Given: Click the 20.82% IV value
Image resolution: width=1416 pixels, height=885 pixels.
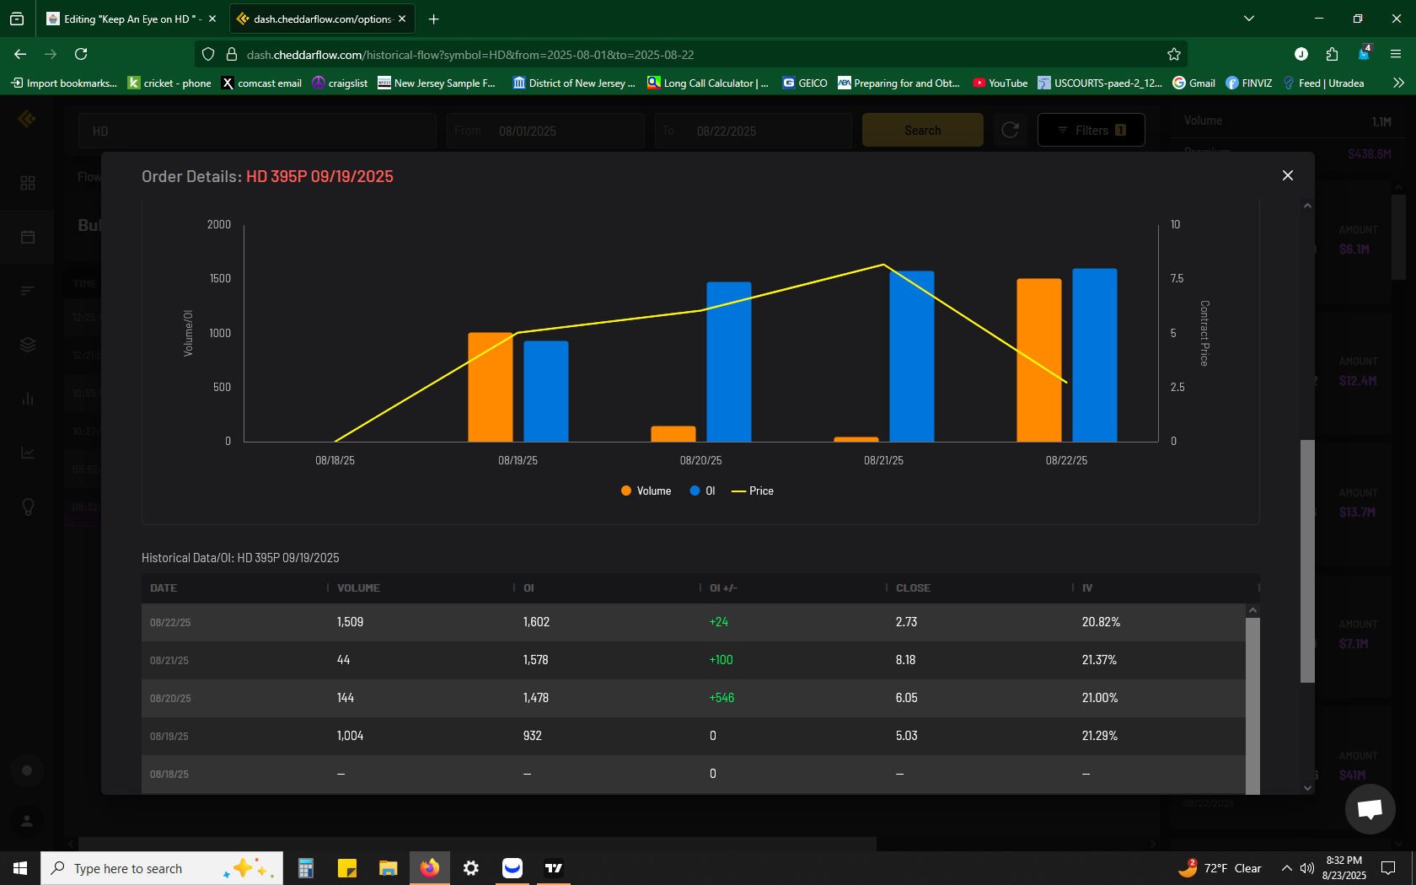Looking at the screenshot, I should coord(1101,622).
